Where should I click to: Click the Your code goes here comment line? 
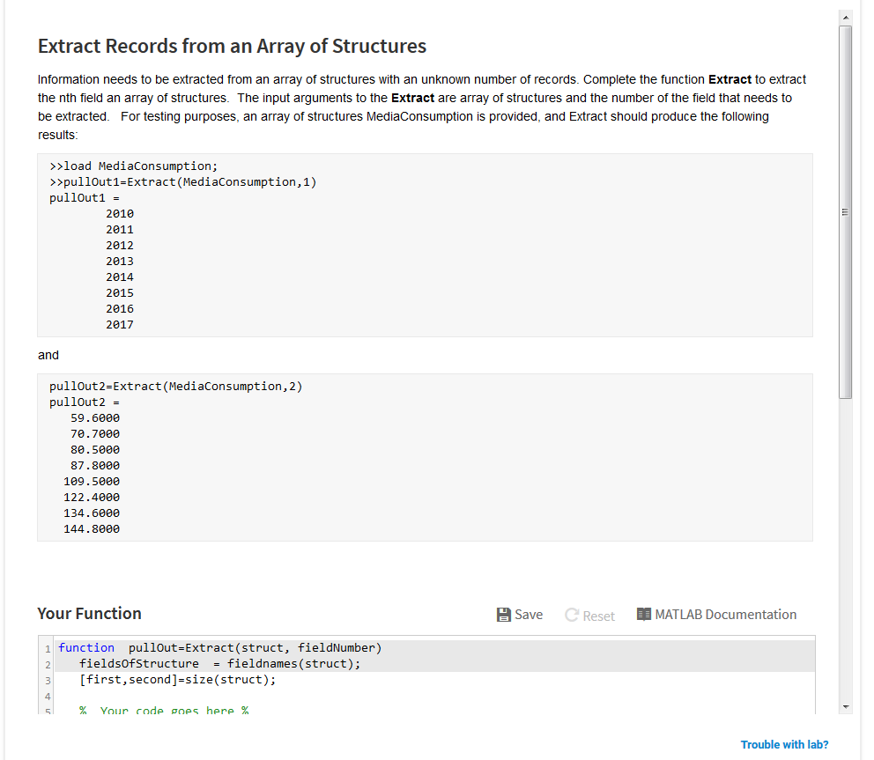[163, 711]
